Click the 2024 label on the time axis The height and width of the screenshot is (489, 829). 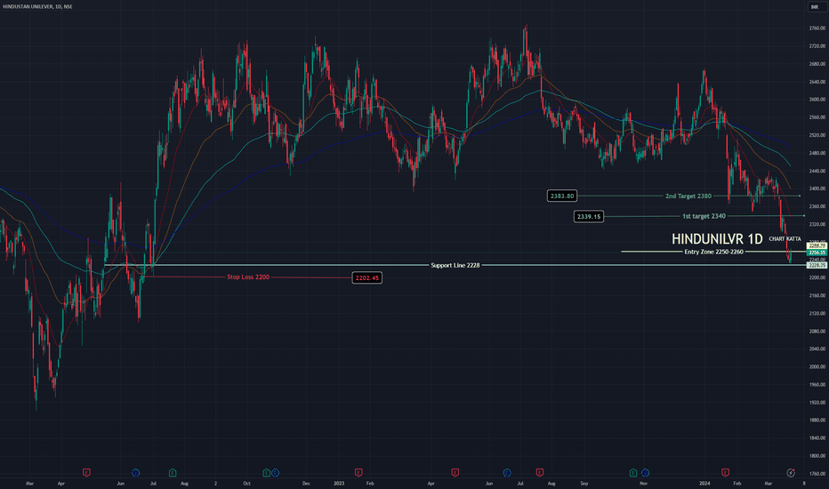[704, 483]
